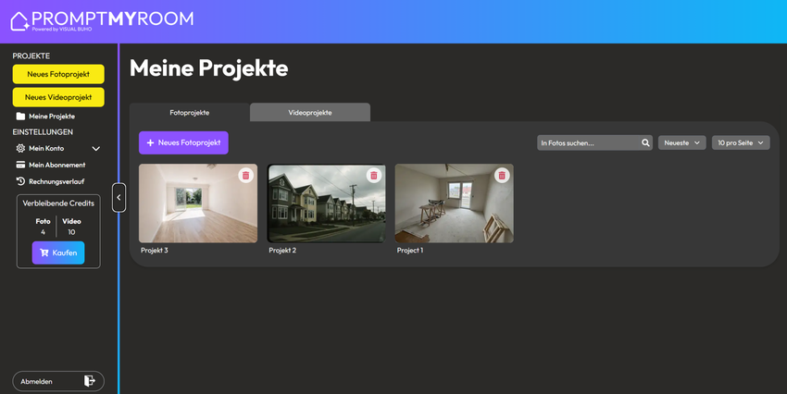Open the 10 pro Seite dropdown
This screenshot has height=394, width=787.
pyautogui.click(x=741, y=142)
